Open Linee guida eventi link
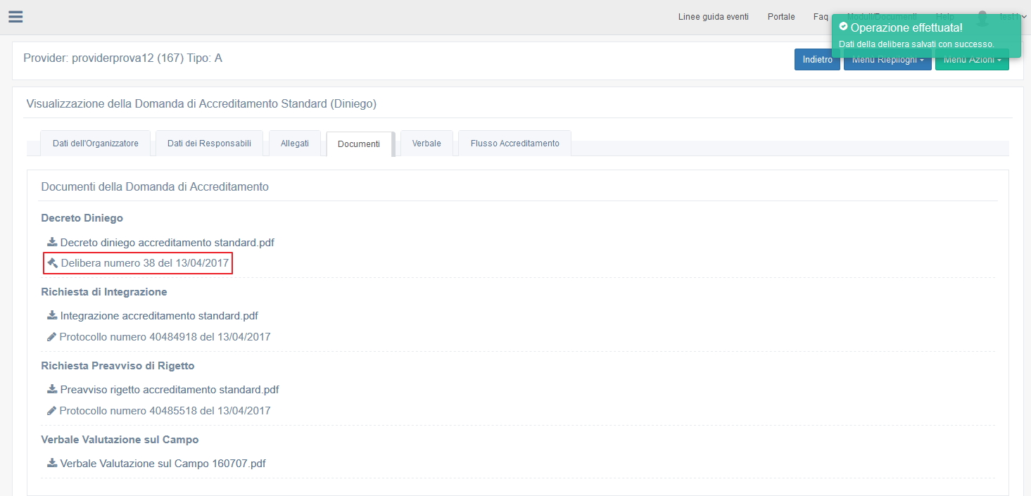 pyautogui.click(x=713, y=17)
